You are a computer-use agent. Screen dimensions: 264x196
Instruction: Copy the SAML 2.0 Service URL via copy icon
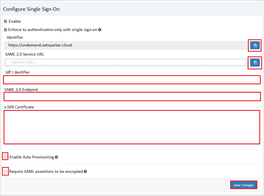[x=255, y=62]
